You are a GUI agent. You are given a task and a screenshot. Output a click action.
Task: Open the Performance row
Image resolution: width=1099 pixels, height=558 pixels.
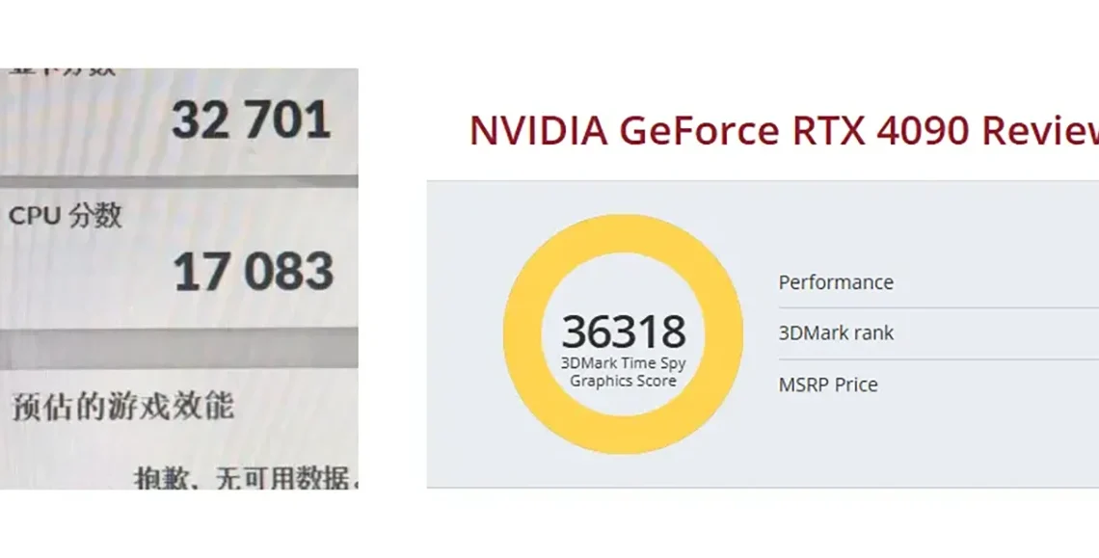coord(939,281)
